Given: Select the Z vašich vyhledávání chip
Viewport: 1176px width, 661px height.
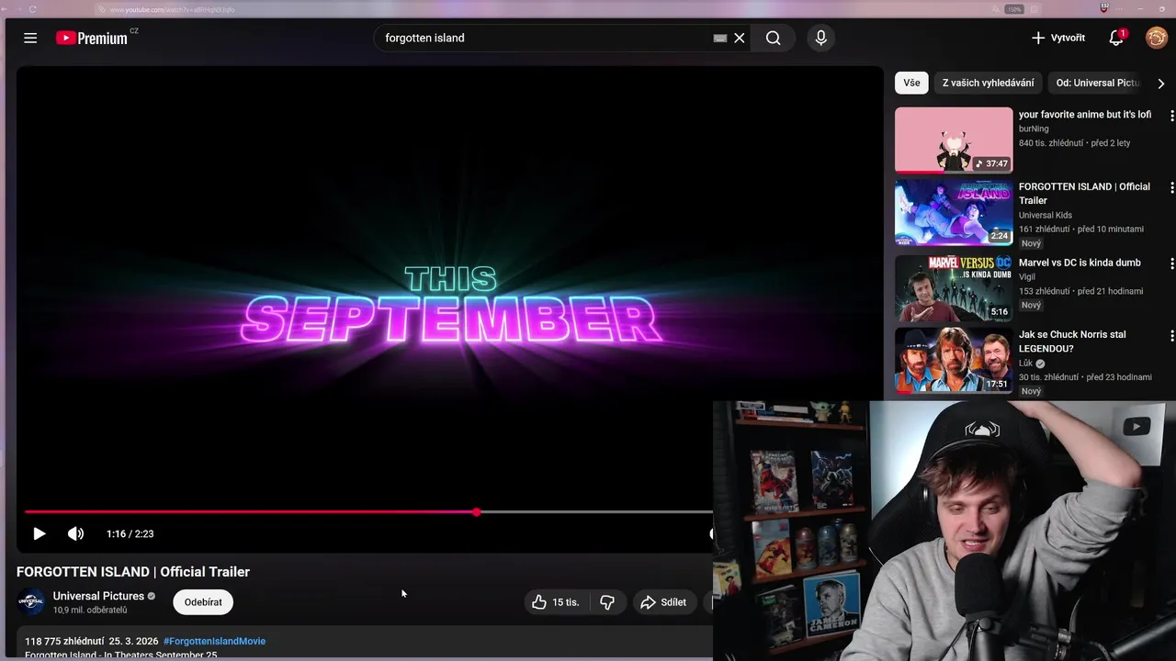Looking at the screenshot, I should 988,83.
